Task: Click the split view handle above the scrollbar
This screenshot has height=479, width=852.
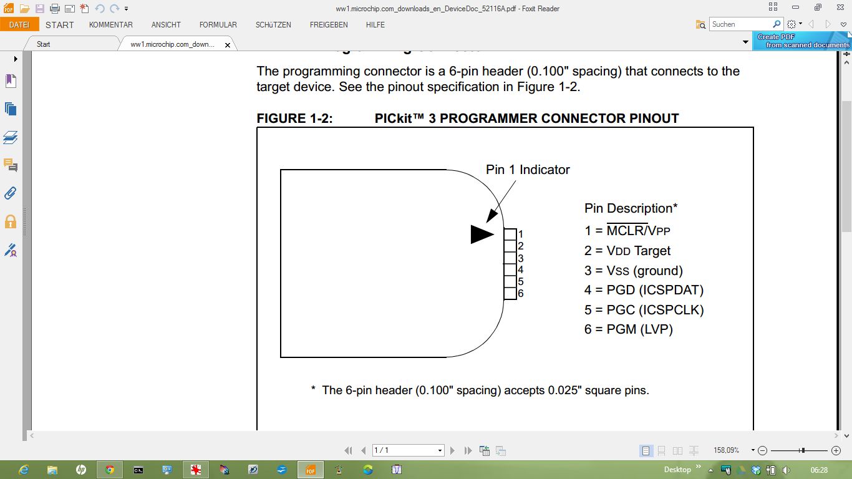Action: 847,54
